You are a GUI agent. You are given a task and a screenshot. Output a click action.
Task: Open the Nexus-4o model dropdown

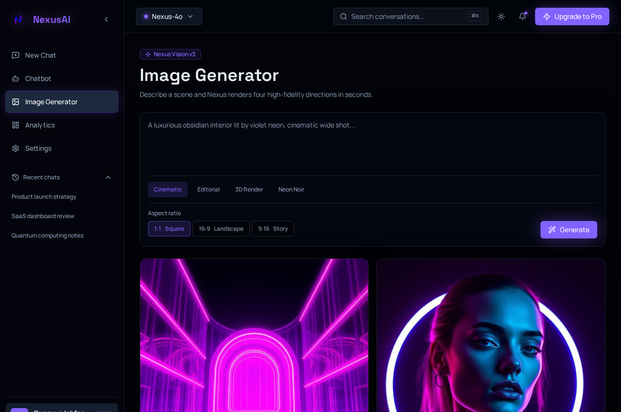coord(169,16)
